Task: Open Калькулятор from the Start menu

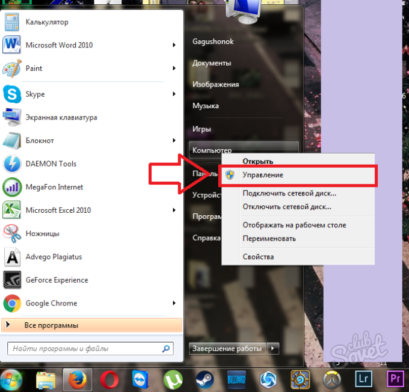Action: 47,22
